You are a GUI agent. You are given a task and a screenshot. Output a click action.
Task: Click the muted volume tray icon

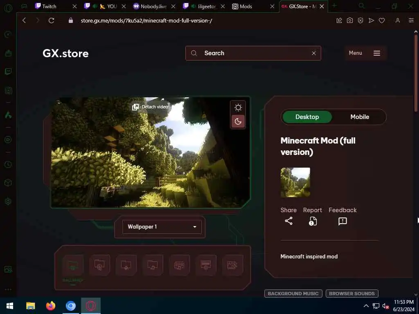tap(385, 306)
